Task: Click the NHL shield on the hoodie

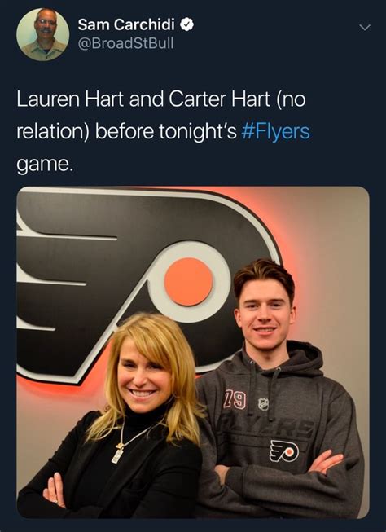Action: point(263,404)
